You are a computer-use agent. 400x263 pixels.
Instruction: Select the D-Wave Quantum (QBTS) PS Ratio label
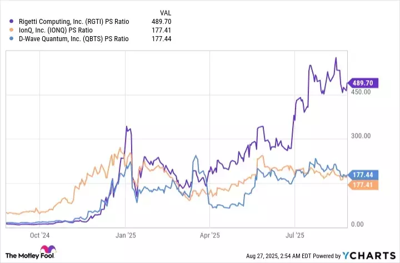click(x=71, y=39)
